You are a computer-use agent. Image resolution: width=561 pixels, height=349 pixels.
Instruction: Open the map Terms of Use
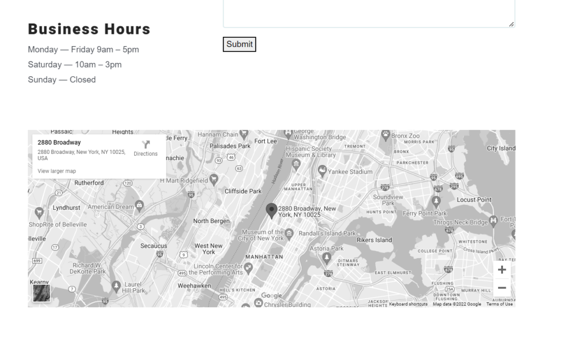[500, 304]
